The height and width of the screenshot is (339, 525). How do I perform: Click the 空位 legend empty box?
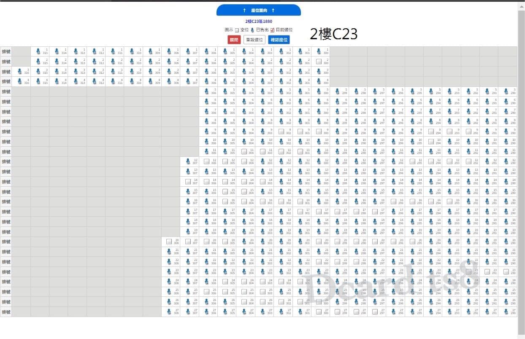pos(237,30)
